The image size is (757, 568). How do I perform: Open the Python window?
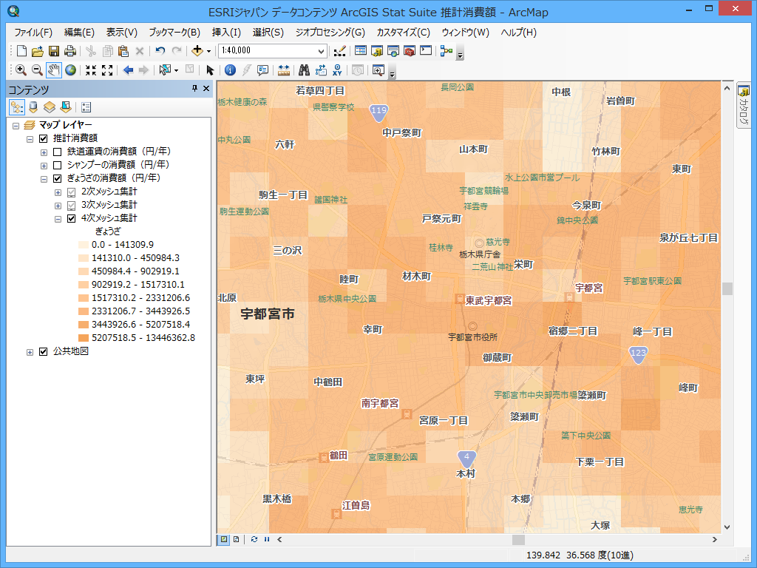(426, 51)
